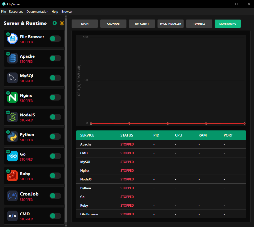Toggle the NodeJS service switch
This screenshot has height=227, width=254.
point(55,117)
